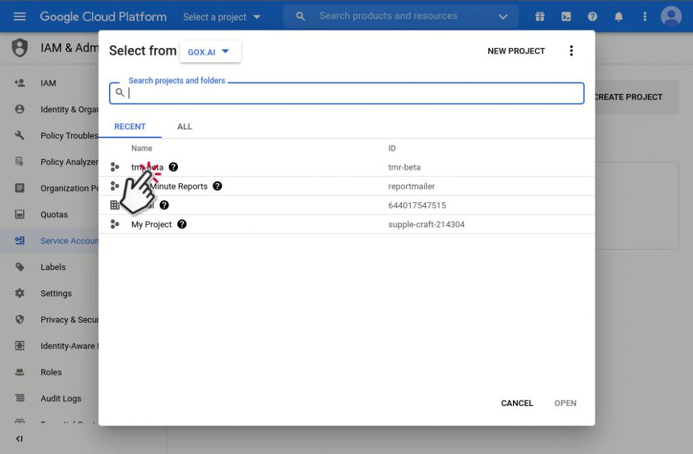Open the header three-dot settings menu
Image resolution: width=693 pixels, height=454 pixels.
[x=645, y=16]
